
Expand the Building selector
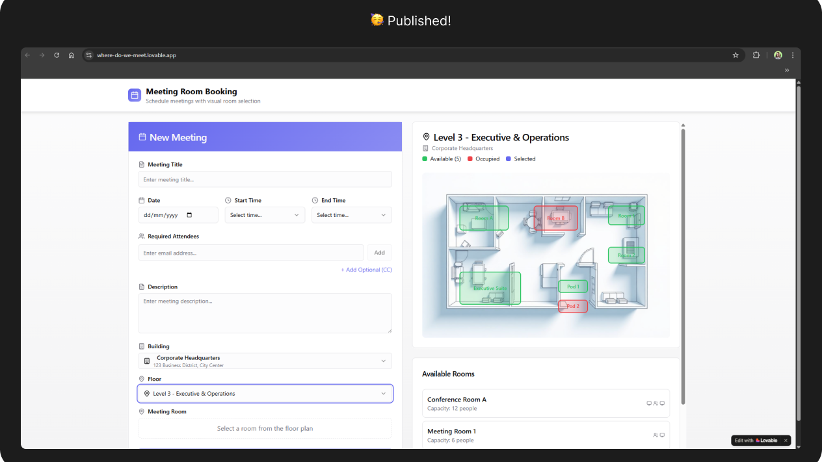coord(265,361)
